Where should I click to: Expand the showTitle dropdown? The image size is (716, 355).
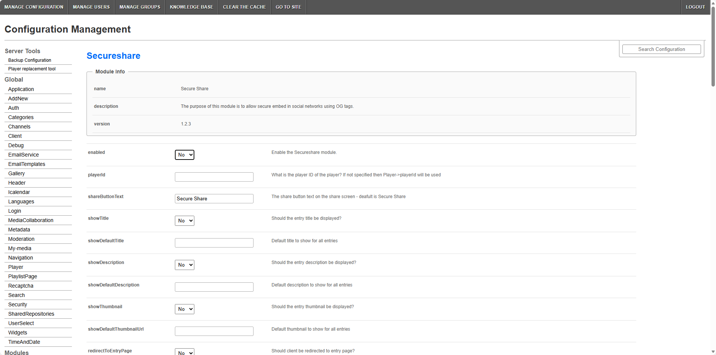[185, 221]
